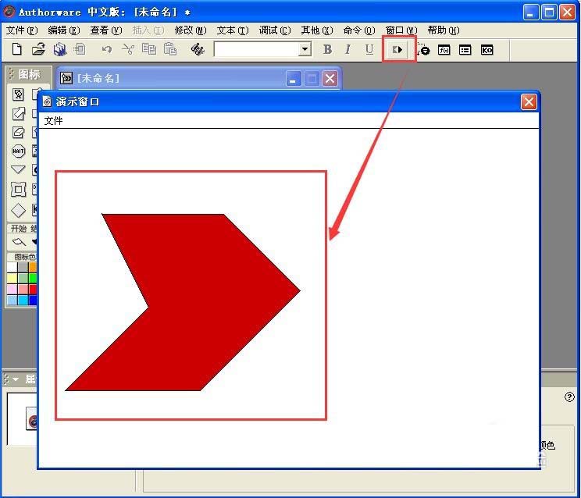This screenshot has height=498, width=581.
Task: Open the 其他(X) menu
Action: (x=317, y=30)
